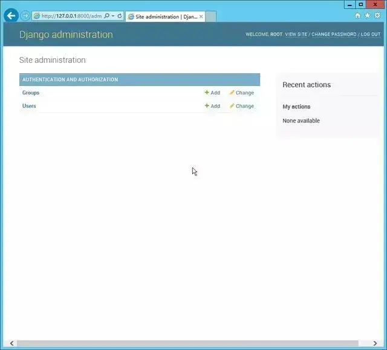This screenshot has width=387, height=350.
Task: Close the browser window
Action: pyautogui.click(x=375, y=5)
